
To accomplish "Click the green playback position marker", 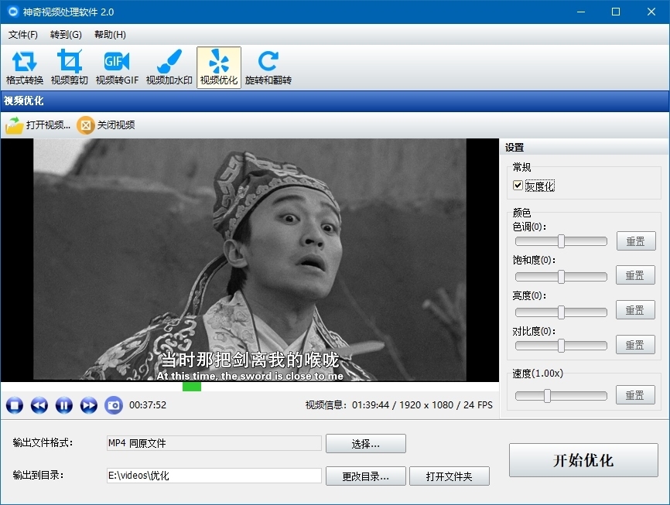I will pos(192,387).
